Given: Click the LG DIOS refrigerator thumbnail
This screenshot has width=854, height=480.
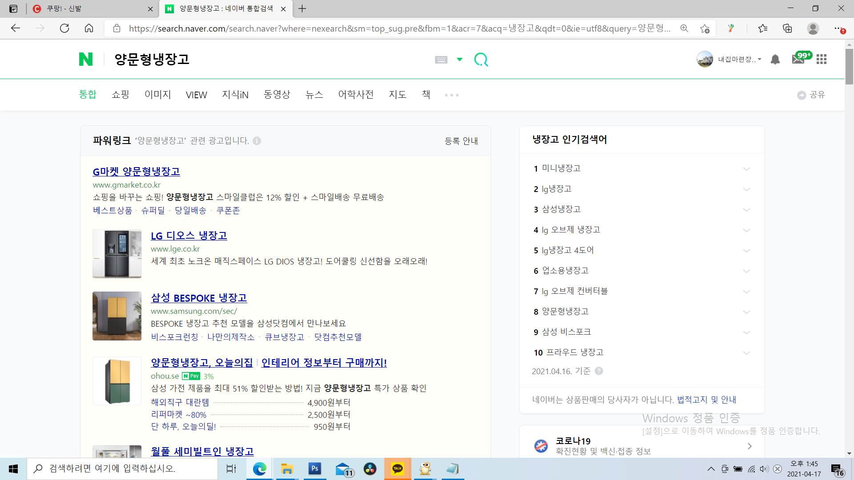Looking at the screenshot, I should coord(117,254).
